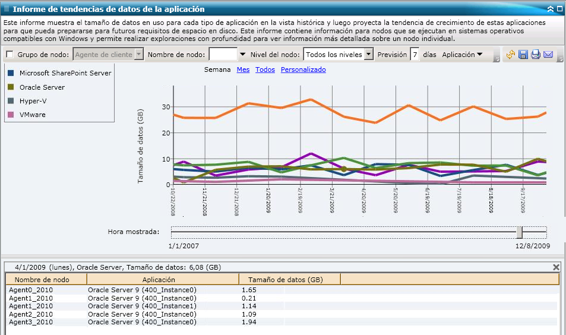This screenshot has height=335, width=566.
Task: Switch chart view to Mes
Action: [243, 69]
